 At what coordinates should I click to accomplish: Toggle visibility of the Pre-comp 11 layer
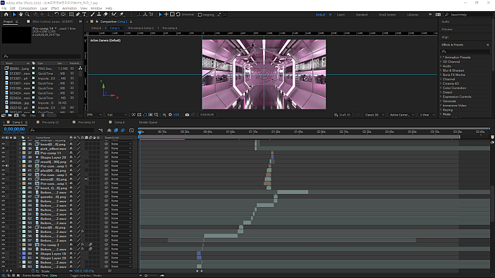[3, 153]
